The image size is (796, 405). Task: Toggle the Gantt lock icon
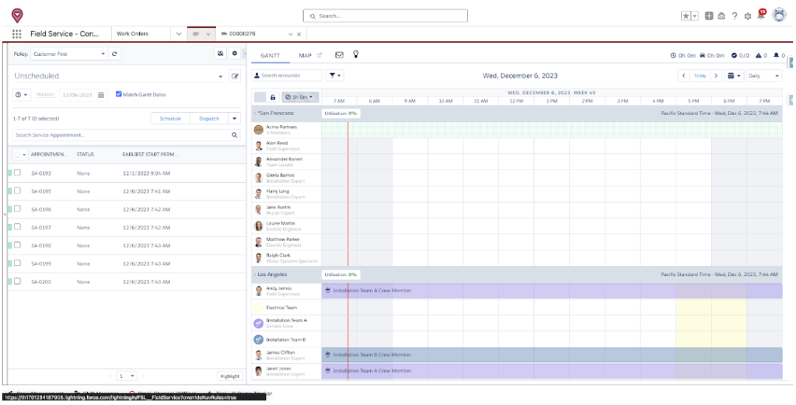(273, 97)
